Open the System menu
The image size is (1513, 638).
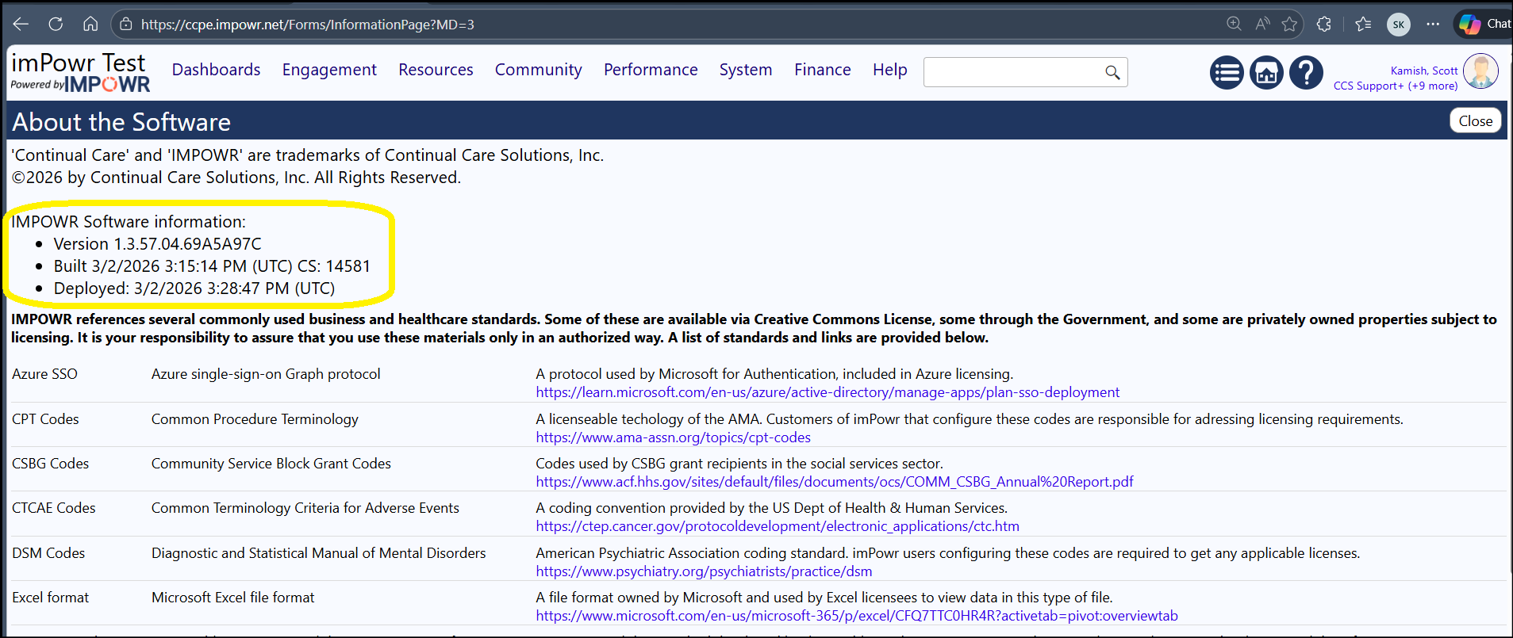click(746, 70)
